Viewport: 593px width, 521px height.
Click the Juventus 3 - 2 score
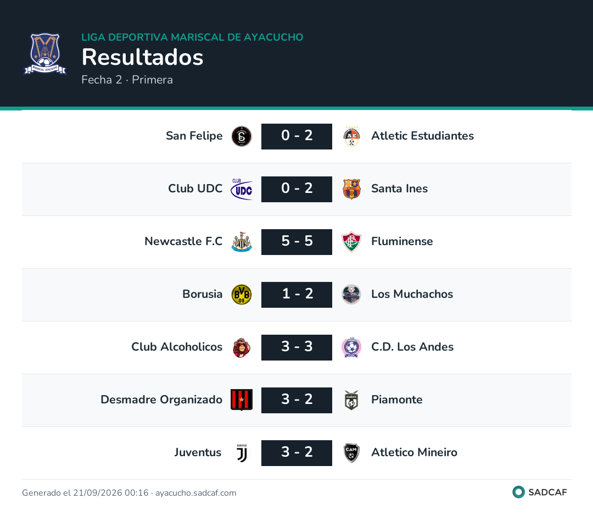pyautogui.click(x=297, y=453)
